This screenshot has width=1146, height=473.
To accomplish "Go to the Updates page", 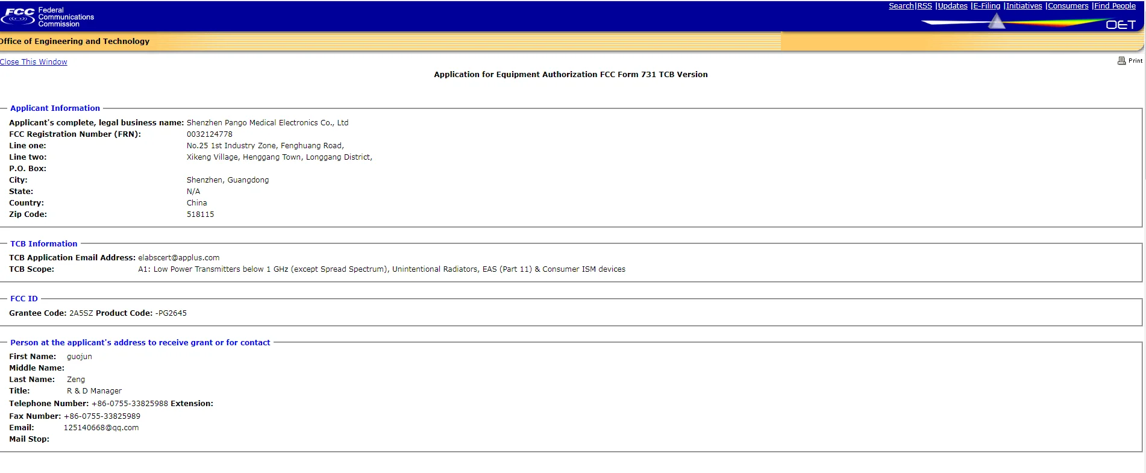I will 953,6.
